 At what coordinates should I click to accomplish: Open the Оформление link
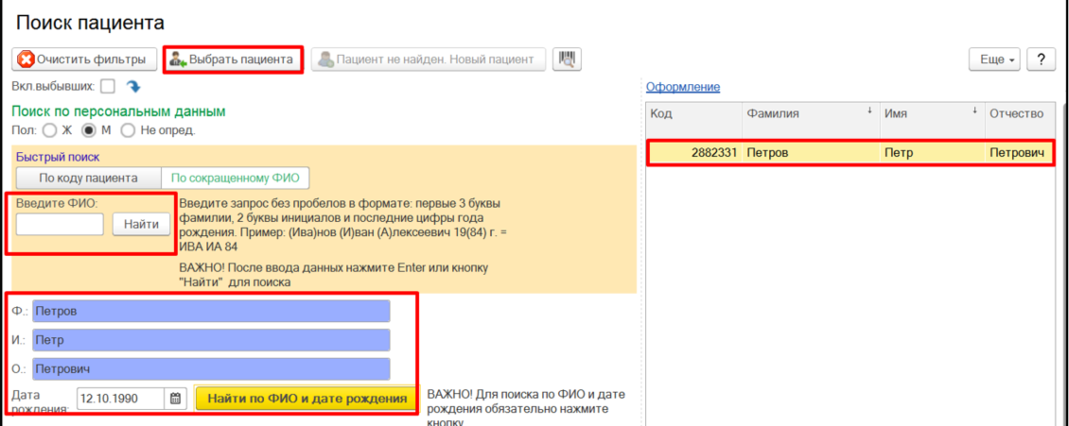click(682, 87)
